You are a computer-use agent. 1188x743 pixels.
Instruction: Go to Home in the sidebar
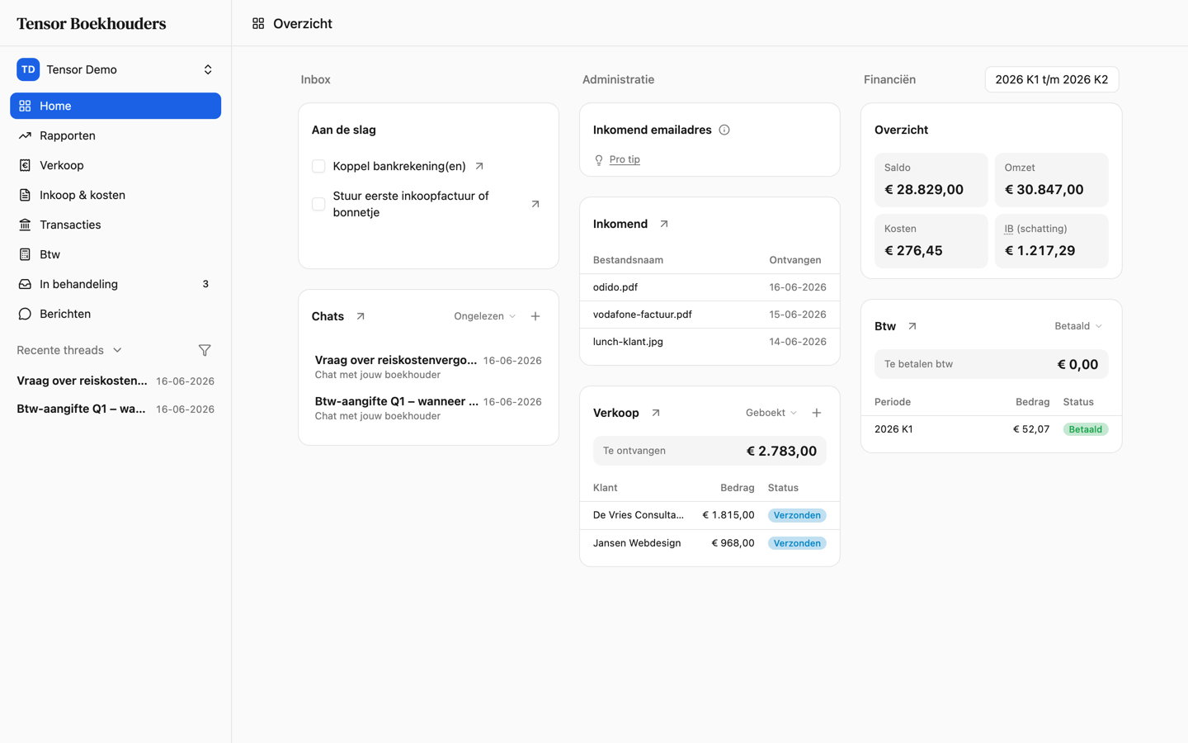115,106
